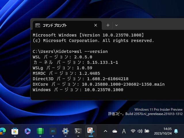Open Snipping Tool from the taskbar
184x138 pixels.
(x=91, y=131)
